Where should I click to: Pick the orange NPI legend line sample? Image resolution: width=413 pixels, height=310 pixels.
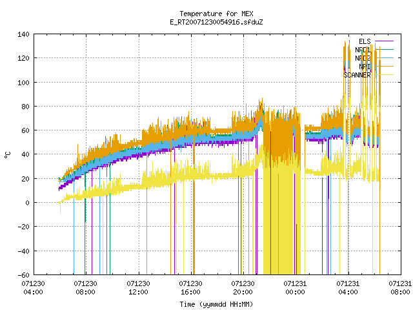385,66
